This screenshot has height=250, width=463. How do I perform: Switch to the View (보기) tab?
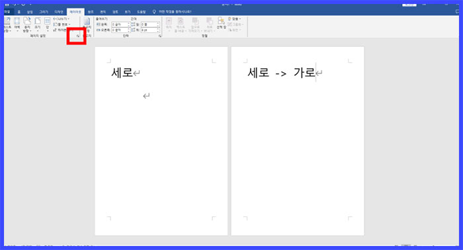[128, 12]
